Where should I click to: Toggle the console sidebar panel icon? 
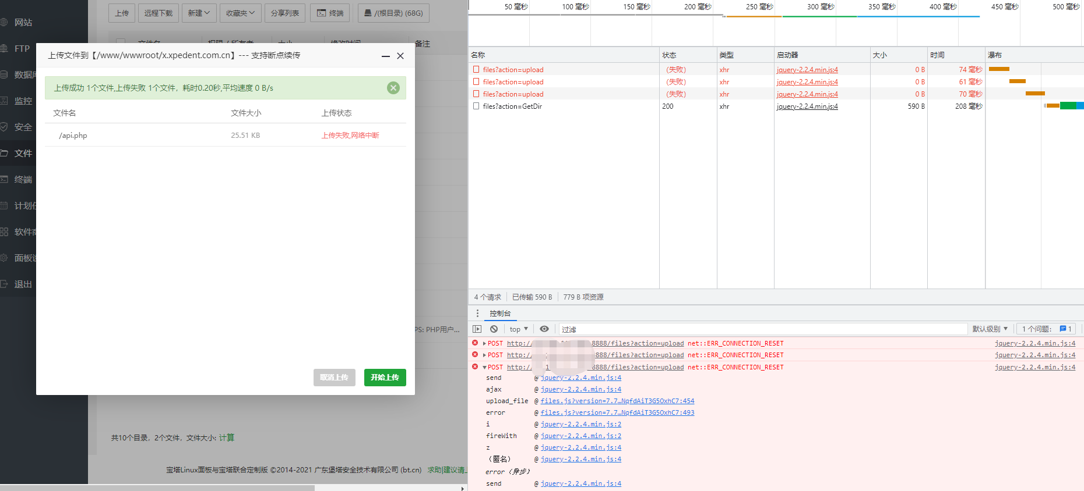[477, 329]
